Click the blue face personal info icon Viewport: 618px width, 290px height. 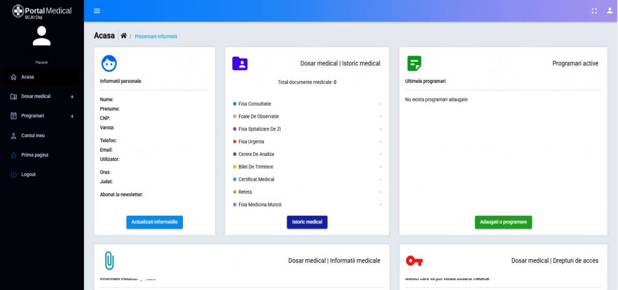click(x=109, y=63)
